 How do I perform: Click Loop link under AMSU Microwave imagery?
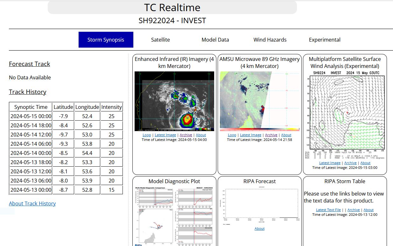tap(232, 135)
